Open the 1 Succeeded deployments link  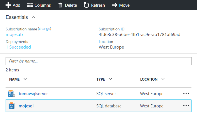pyautogui.click(x=18, y=47)
